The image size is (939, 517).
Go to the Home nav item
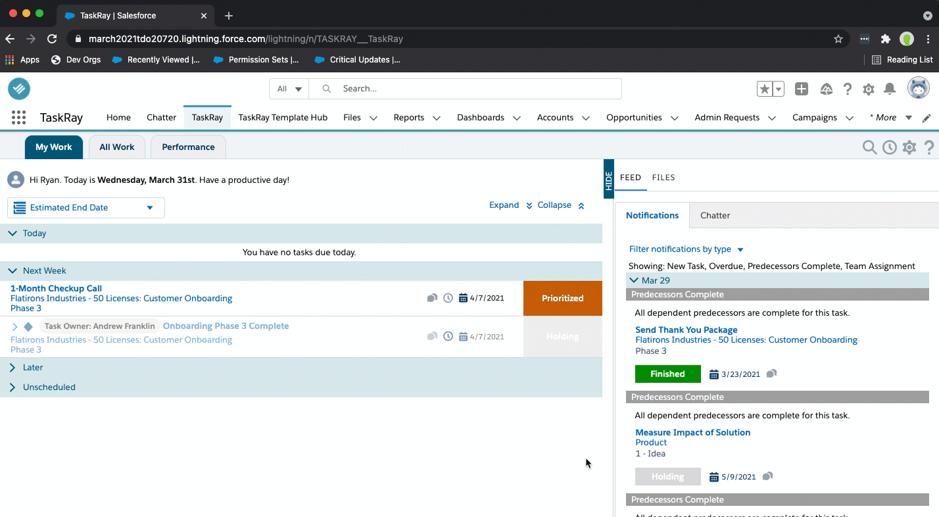pyautogui.click(x=118, y=118)
